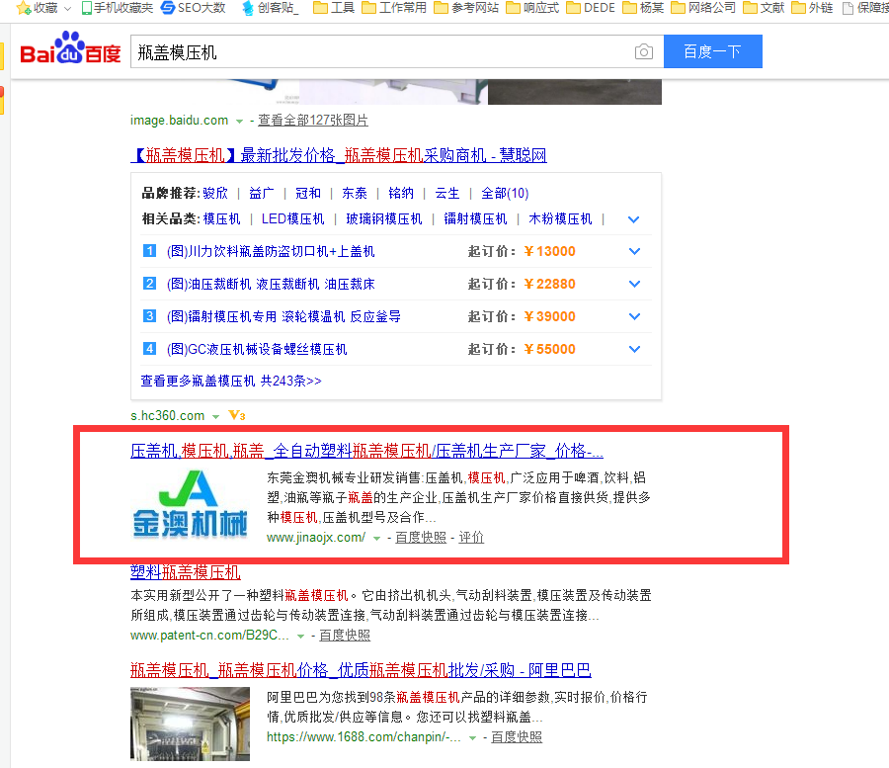Open dropdown arrow next to www.jinaojx.com
889x768 pixels.
[x=376, y=539]
